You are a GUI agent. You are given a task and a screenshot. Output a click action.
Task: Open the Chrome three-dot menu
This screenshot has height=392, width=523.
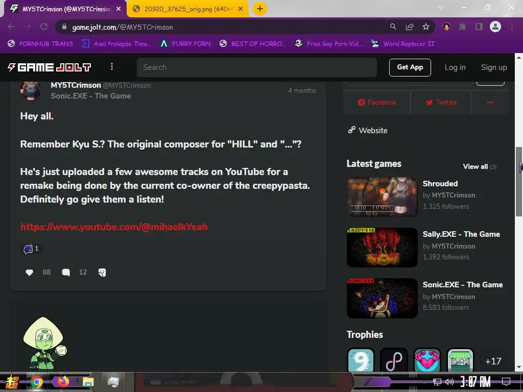click(x=512, y=27)
